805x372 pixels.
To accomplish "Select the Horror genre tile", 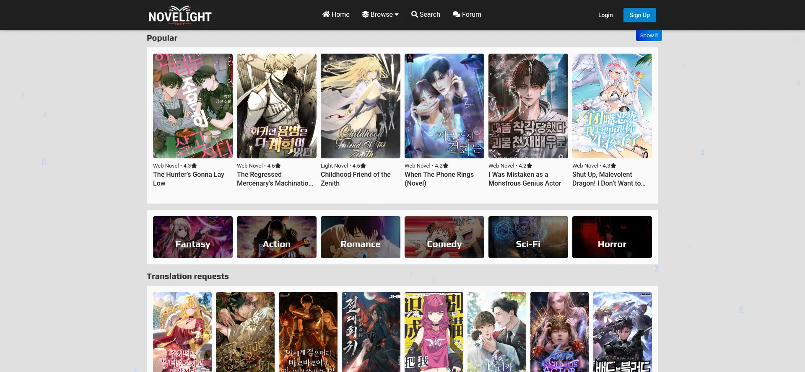I will [x=612, y=237].
